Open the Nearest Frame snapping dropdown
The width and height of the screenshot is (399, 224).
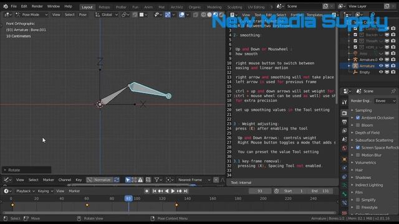tap(194, 180)
